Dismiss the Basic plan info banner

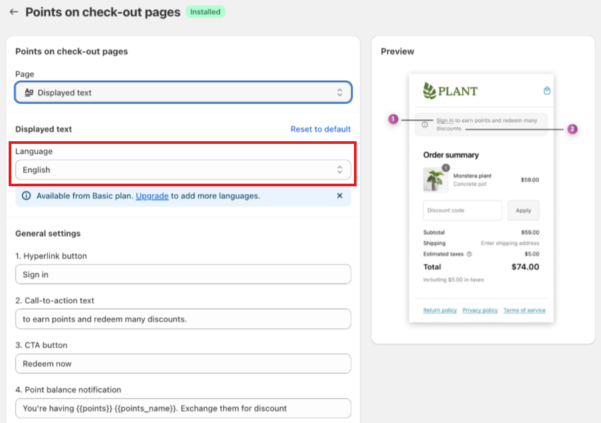click(339, 196)
